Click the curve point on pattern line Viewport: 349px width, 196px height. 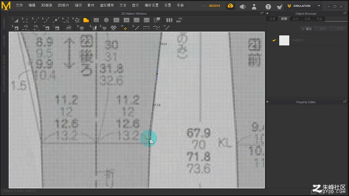[157, 74]
